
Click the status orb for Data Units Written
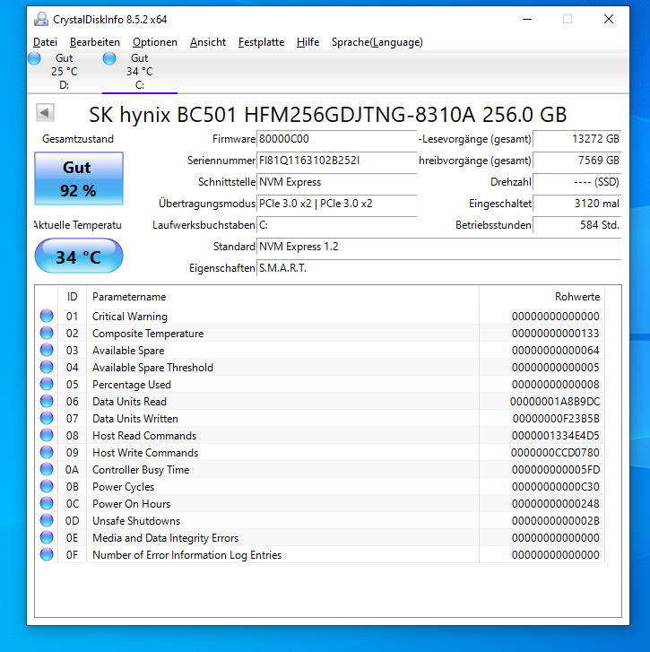(x=47, y=418)
